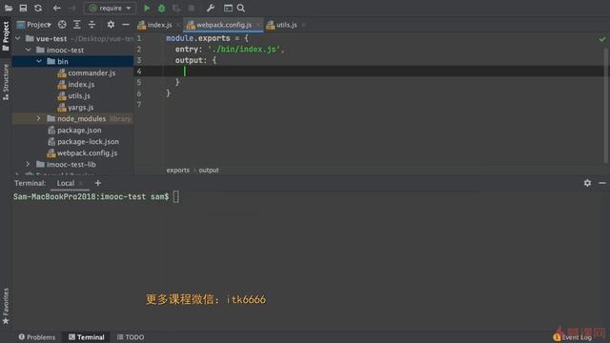Toggle the Favorites tool window sidebar tab
This screenshot has width=610, height=343.
coord(6,307)
